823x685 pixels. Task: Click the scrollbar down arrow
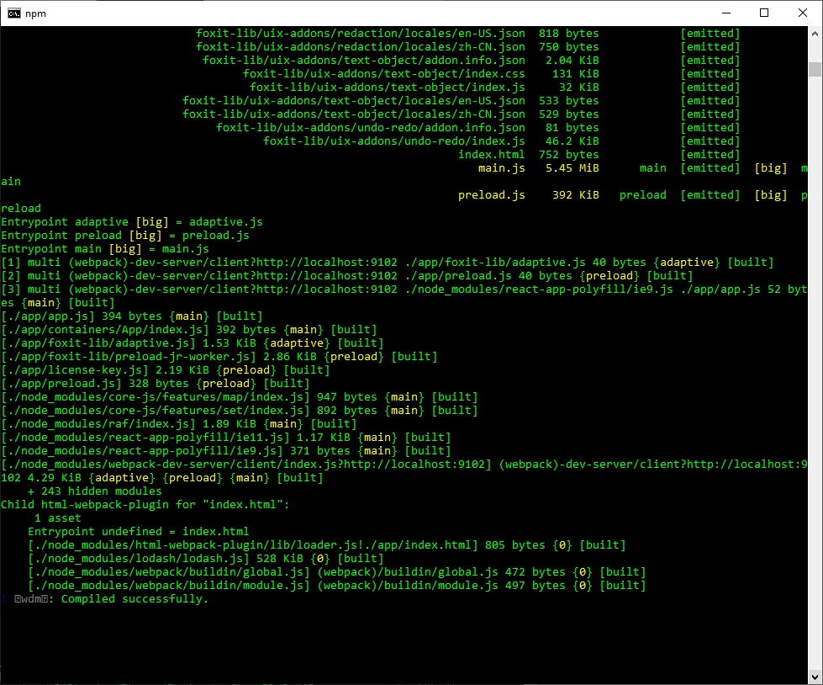815,677
